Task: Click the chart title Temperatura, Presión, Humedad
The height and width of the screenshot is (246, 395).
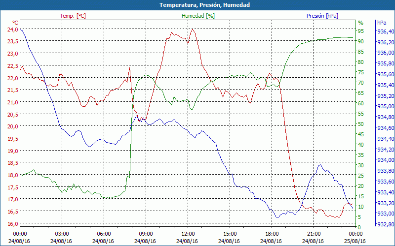Action: click(x=204, y=5)
